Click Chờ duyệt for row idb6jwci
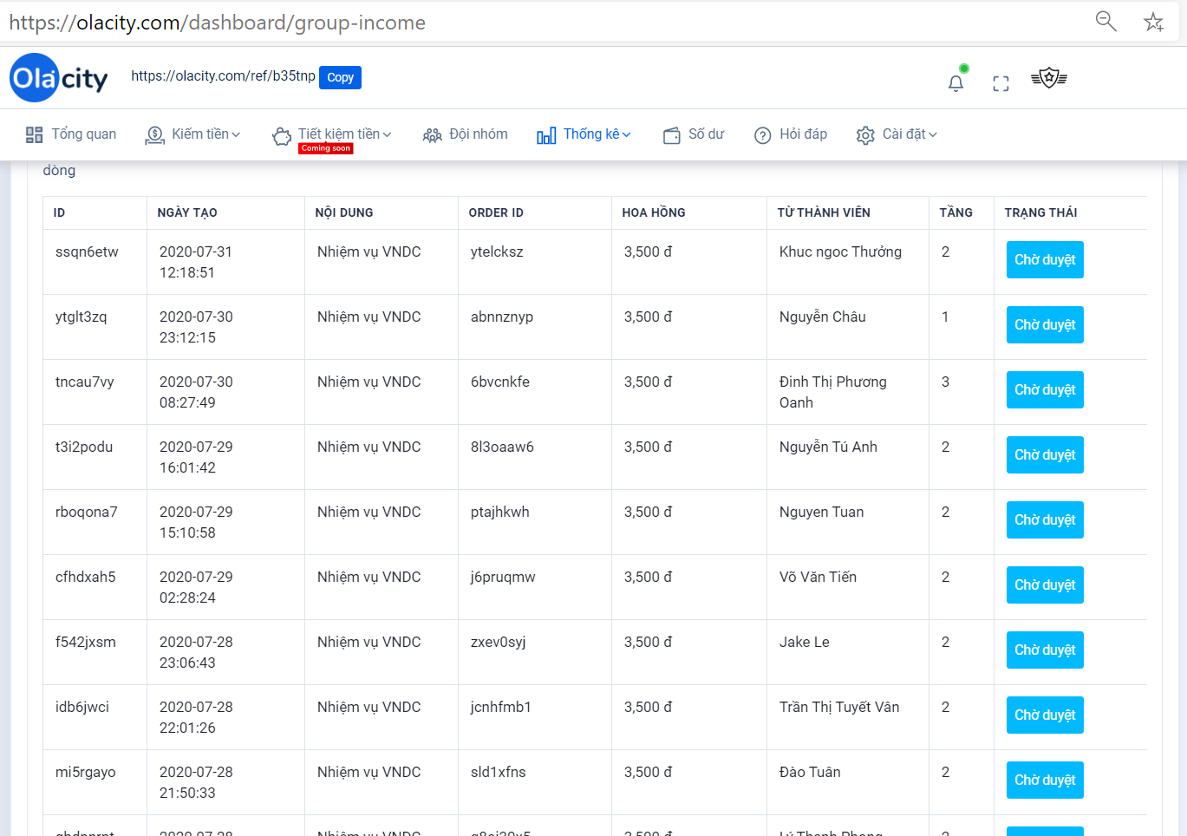Viewport: 1187px width, 836px height. click(1045, 715)
